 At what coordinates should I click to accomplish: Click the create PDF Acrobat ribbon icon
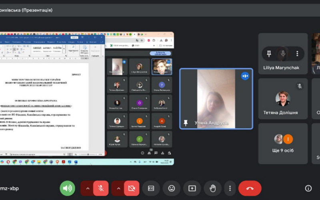[84, 50]
